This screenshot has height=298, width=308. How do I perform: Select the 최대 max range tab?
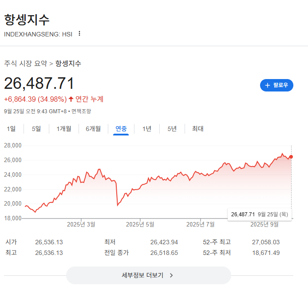197,129
